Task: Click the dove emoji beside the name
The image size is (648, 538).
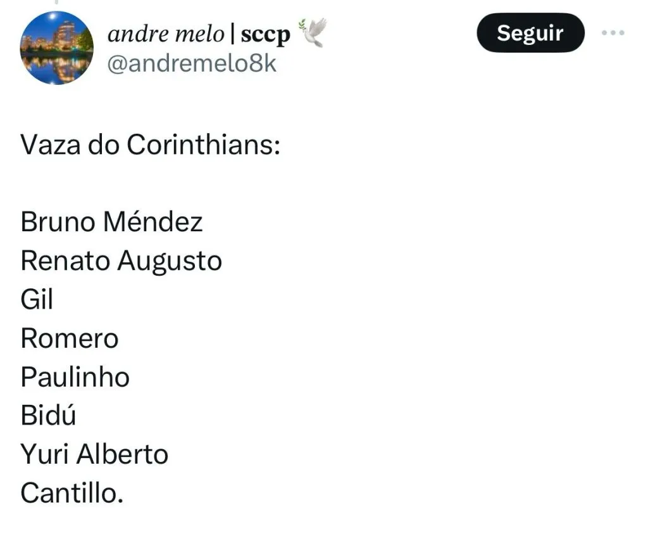Action: (x=313, y=32)
